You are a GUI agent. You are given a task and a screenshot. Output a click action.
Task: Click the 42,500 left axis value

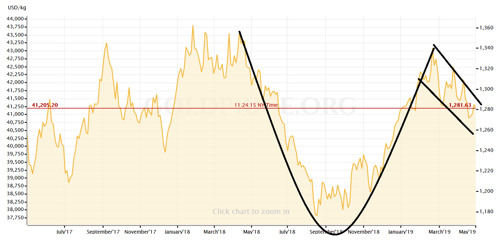15,67
